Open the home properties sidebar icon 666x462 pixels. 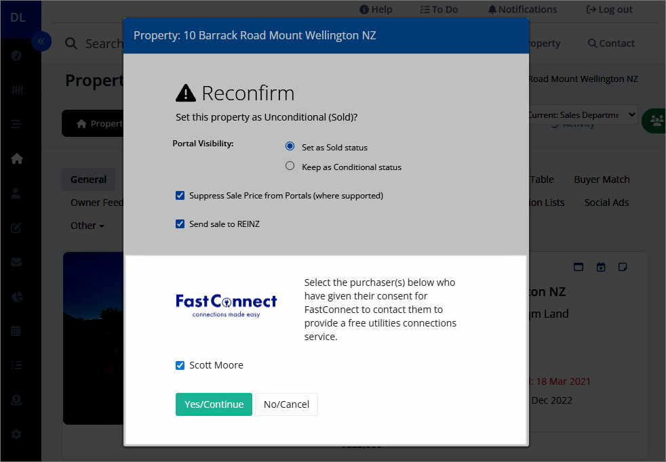[x=17, y=159]
